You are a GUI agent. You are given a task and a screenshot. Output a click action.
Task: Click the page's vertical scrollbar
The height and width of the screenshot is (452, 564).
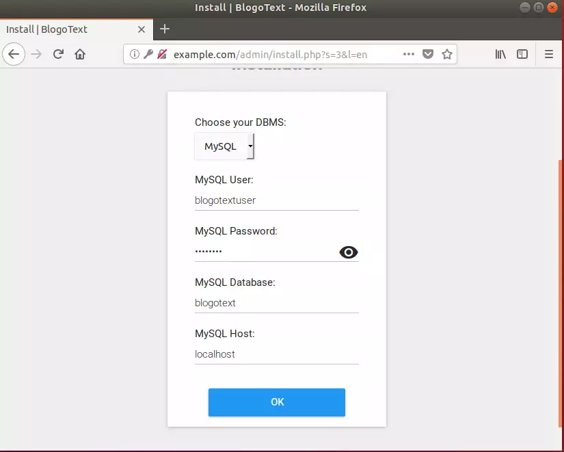pos(561,293)
